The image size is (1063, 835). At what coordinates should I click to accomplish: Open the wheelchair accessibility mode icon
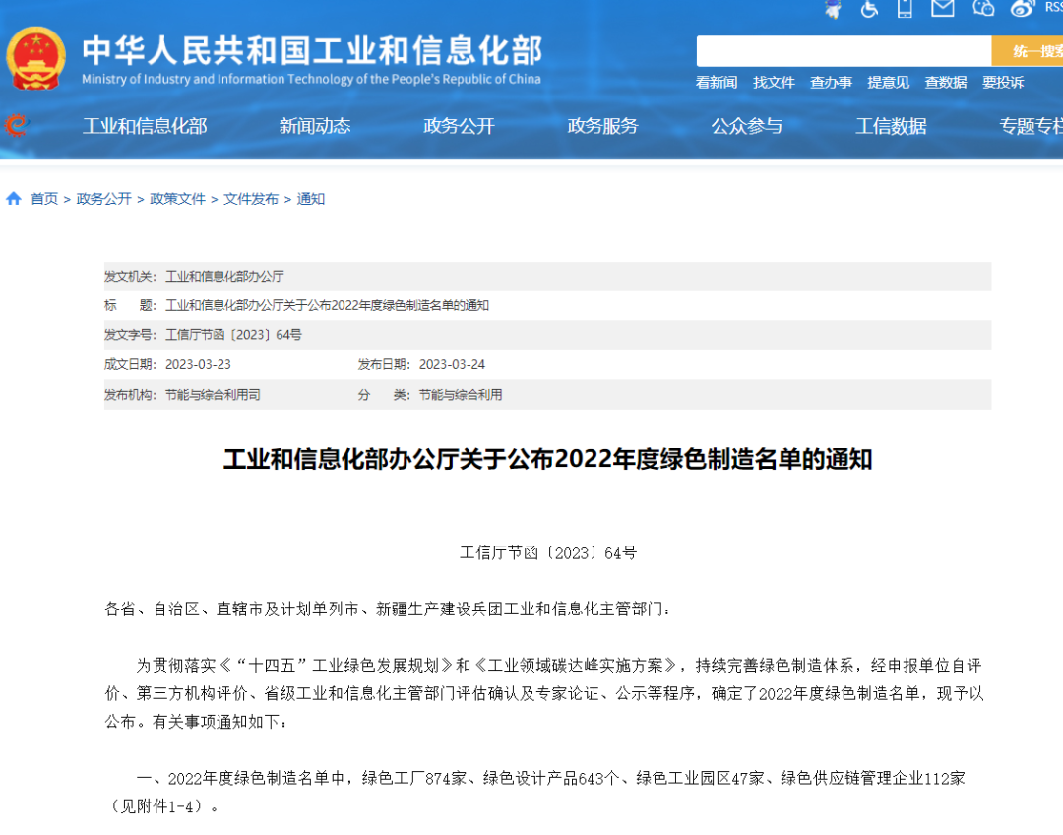pos(869,9)
